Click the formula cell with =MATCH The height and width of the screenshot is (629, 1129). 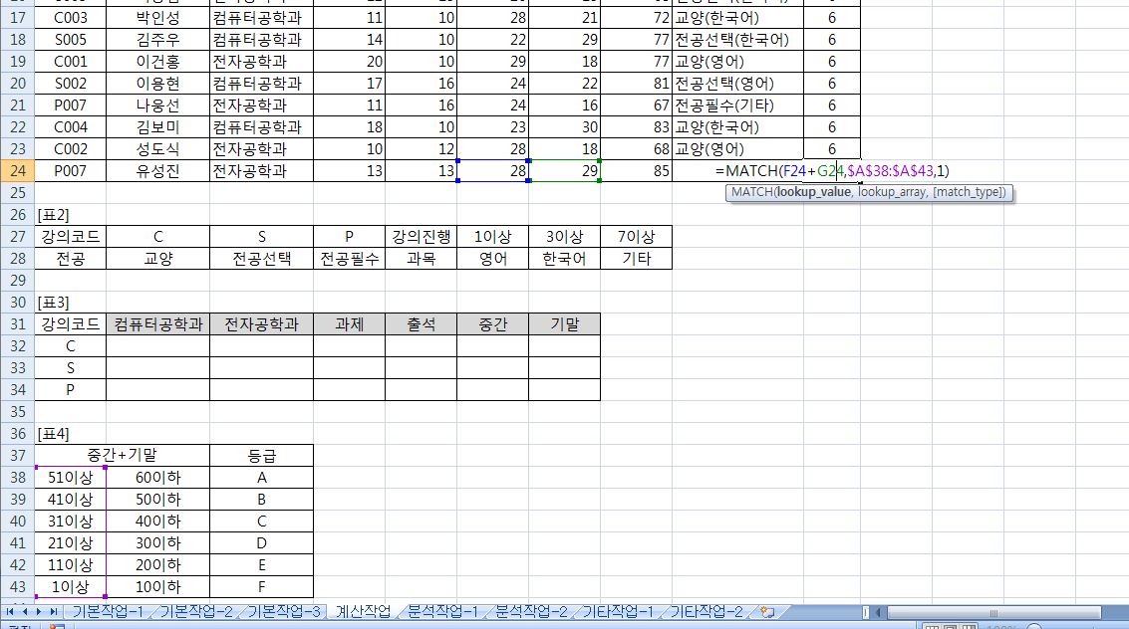765,171
